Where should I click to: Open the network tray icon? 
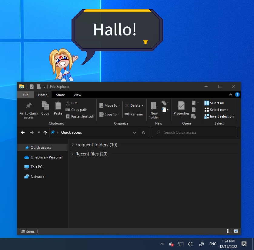pos(181,244)
